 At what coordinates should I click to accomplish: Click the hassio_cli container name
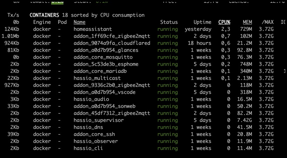pyautogui.click(x=88, y=148)
